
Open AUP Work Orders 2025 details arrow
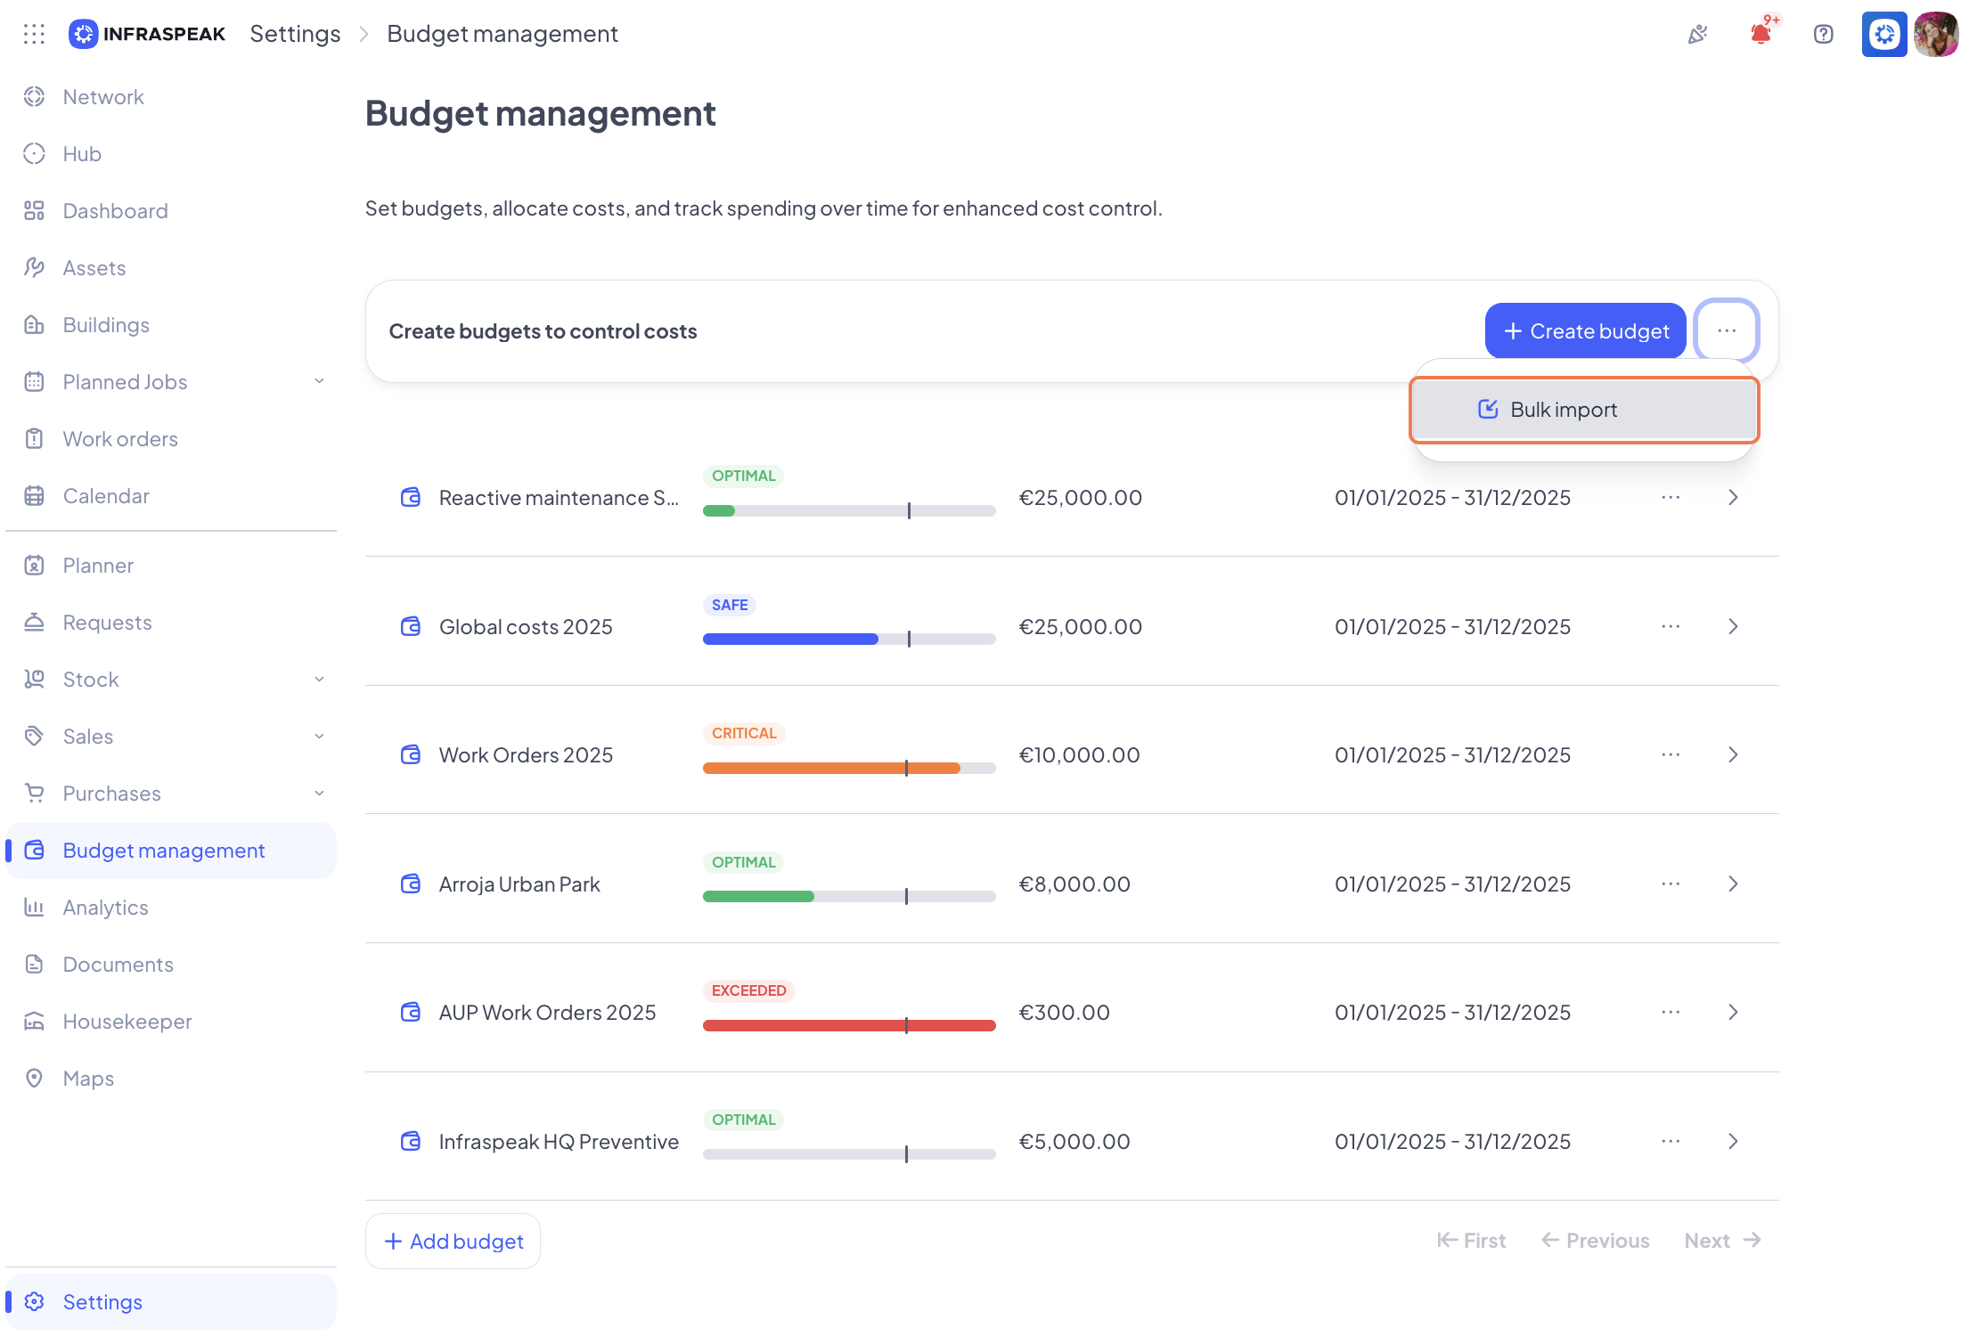pos(1733,1013)
